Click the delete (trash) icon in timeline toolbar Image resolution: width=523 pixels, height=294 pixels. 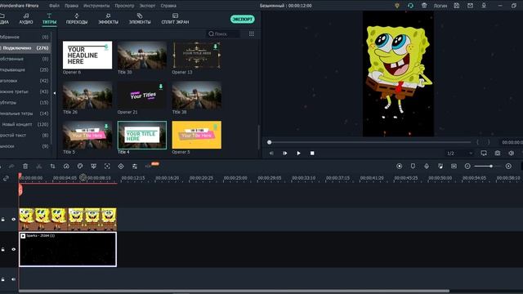point(25,166)
